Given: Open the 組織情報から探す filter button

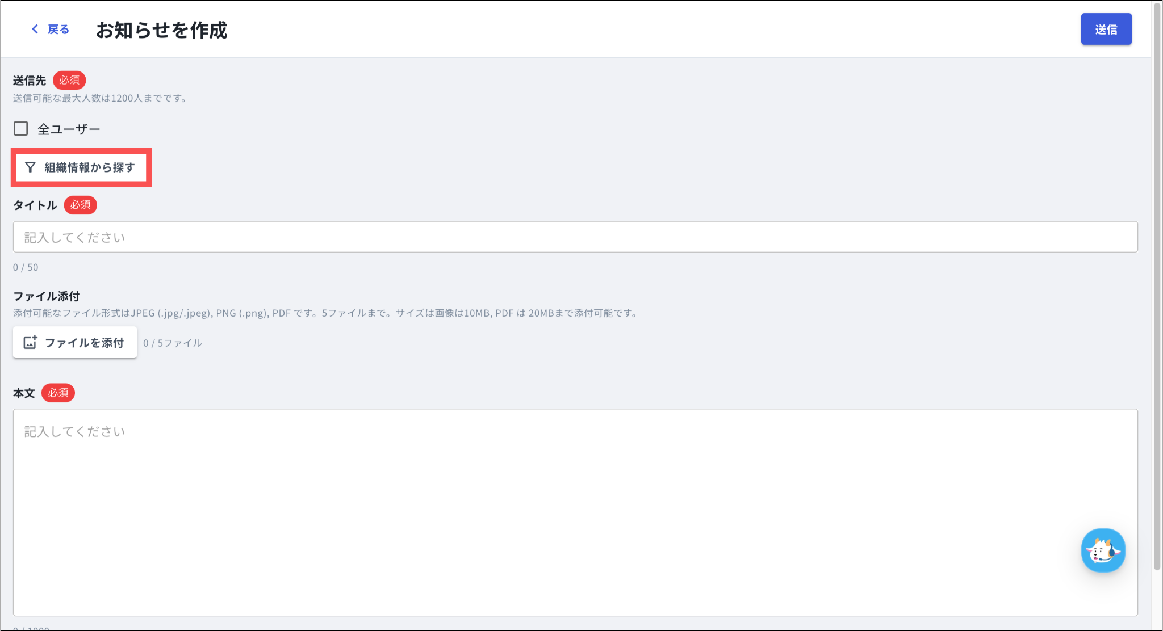Looking at the screenshot, I should pyautogui.click(x=81, y=167).
